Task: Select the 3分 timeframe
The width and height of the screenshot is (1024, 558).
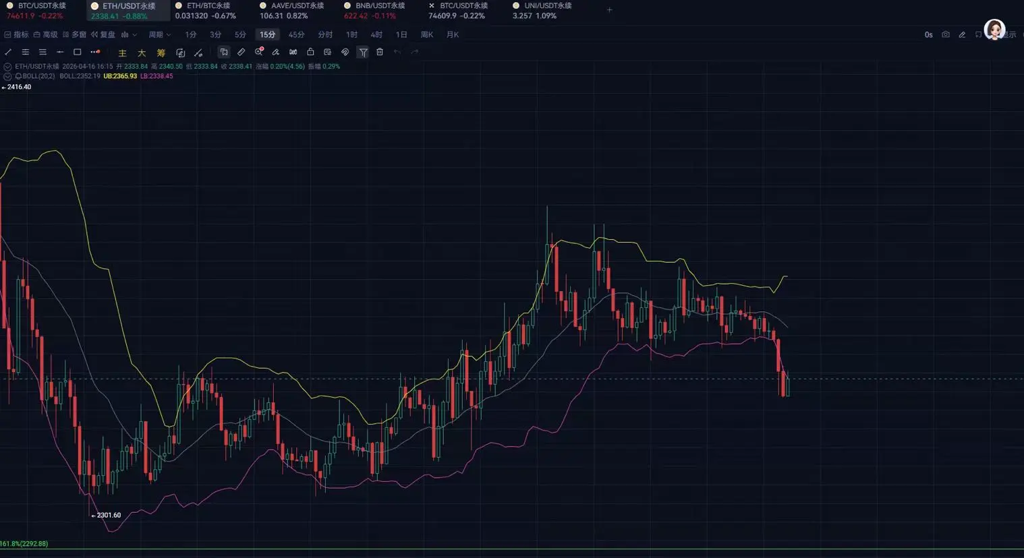Action: 215,34
